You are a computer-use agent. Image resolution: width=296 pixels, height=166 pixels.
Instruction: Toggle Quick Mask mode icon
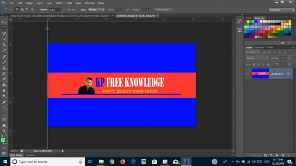[4, 148]
